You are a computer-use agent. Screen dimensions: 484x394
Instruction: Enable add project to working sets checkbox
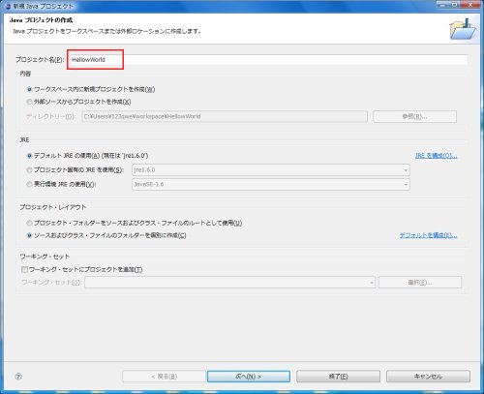24,269
